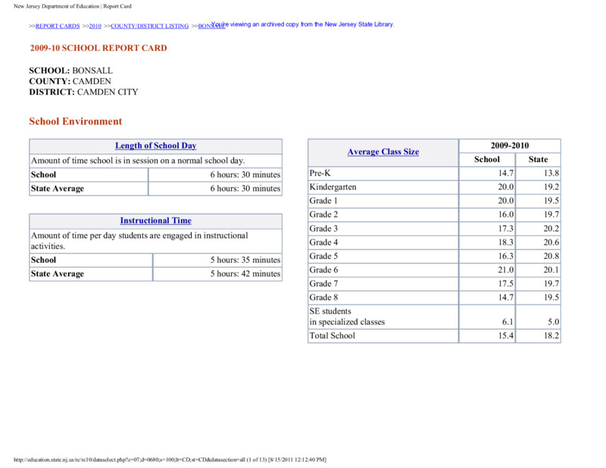Open the Average Class Size link

click(x=383, y=152)
